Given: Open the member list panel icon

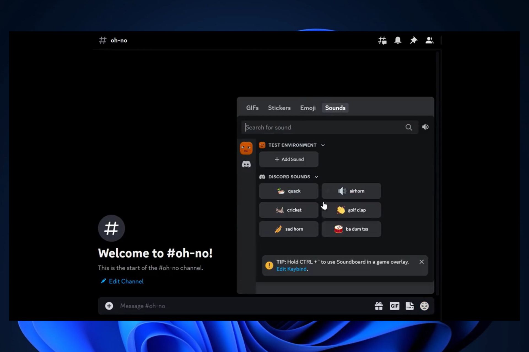Looking at the screenshot, I should click(430, 40).
